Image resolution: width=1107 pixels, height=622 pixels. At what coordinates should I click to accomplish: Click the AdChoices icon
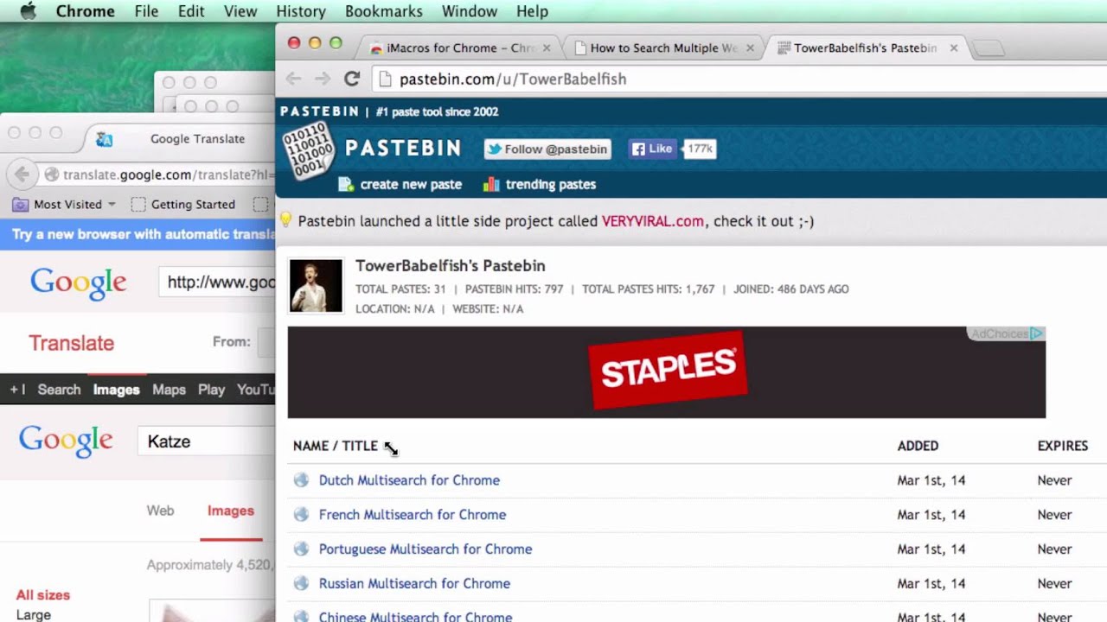(1036, 333)
